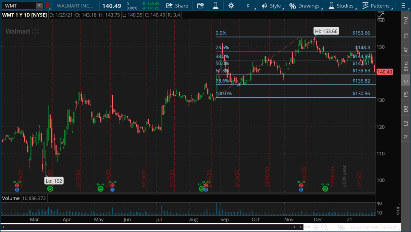Click the $153.66 Fibonacci level label
The image size is (411, 232).
(361, 33)
